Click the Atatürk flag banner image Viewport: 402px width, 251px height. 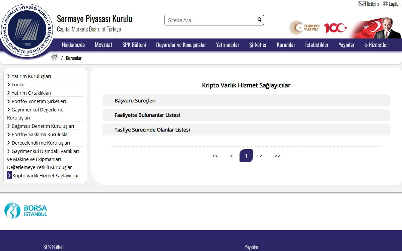375,28
